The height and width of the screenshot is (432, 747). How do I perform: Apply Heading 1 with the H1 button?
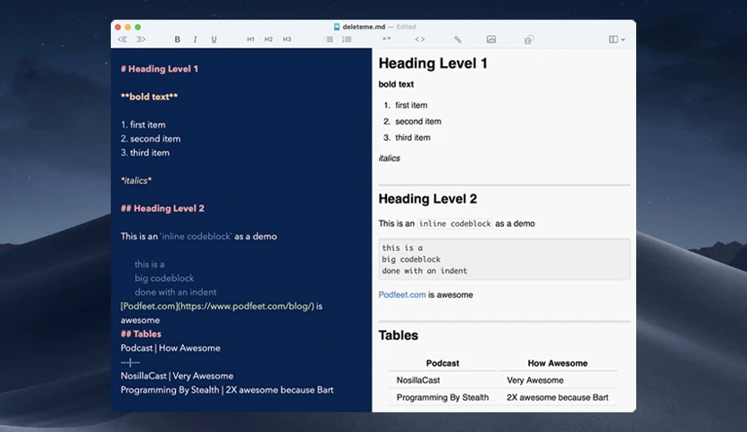click(x=250, y=39)
